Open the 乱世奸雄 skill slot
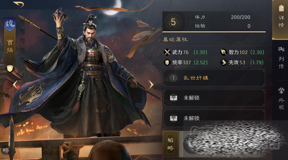The height and width of the screenshot is (160, 288). coord(214,78)
